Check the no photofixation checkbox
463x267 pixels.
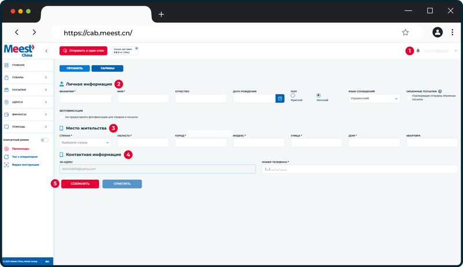click(x=62, y=117)
